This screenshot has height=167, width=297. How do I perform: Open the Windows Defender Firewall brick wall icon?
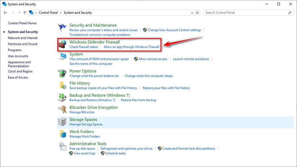[x=62, y=44]
